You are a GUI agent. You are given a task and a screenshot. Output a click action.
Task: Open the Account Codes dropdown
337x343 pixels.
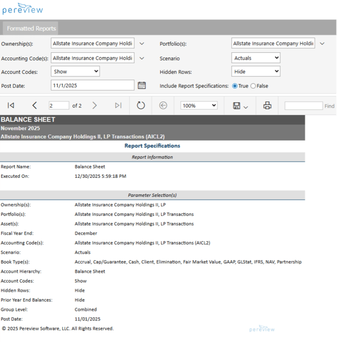pos(75,72)
